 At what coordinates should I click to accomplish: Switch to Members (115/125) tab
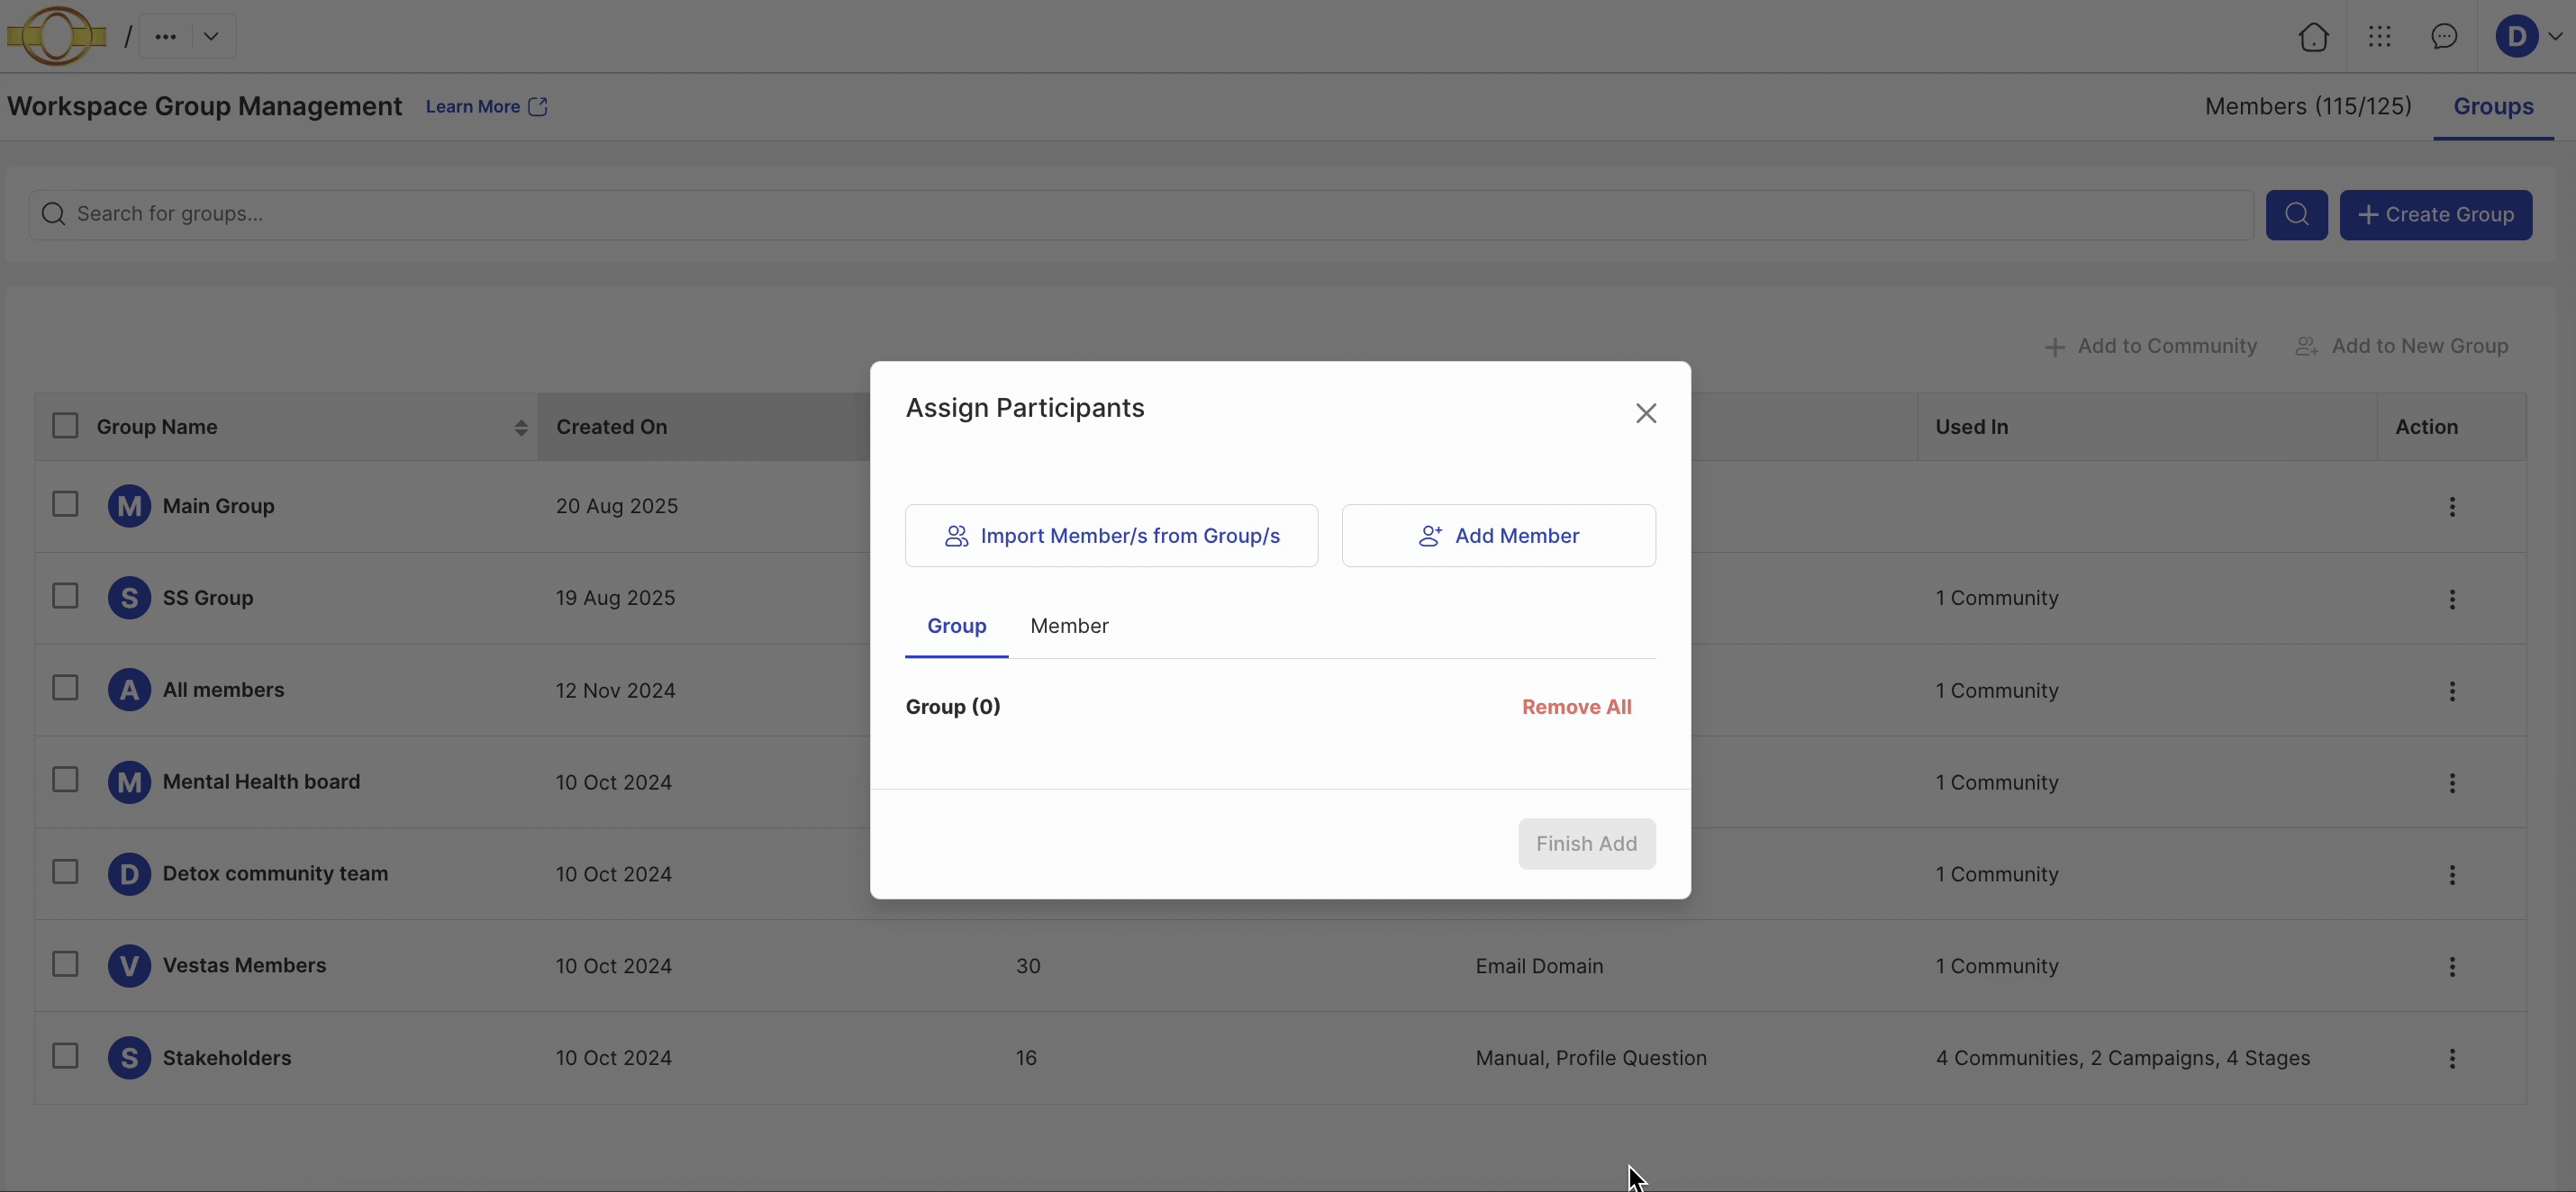pyautogui.click(x=2308, y=107)
